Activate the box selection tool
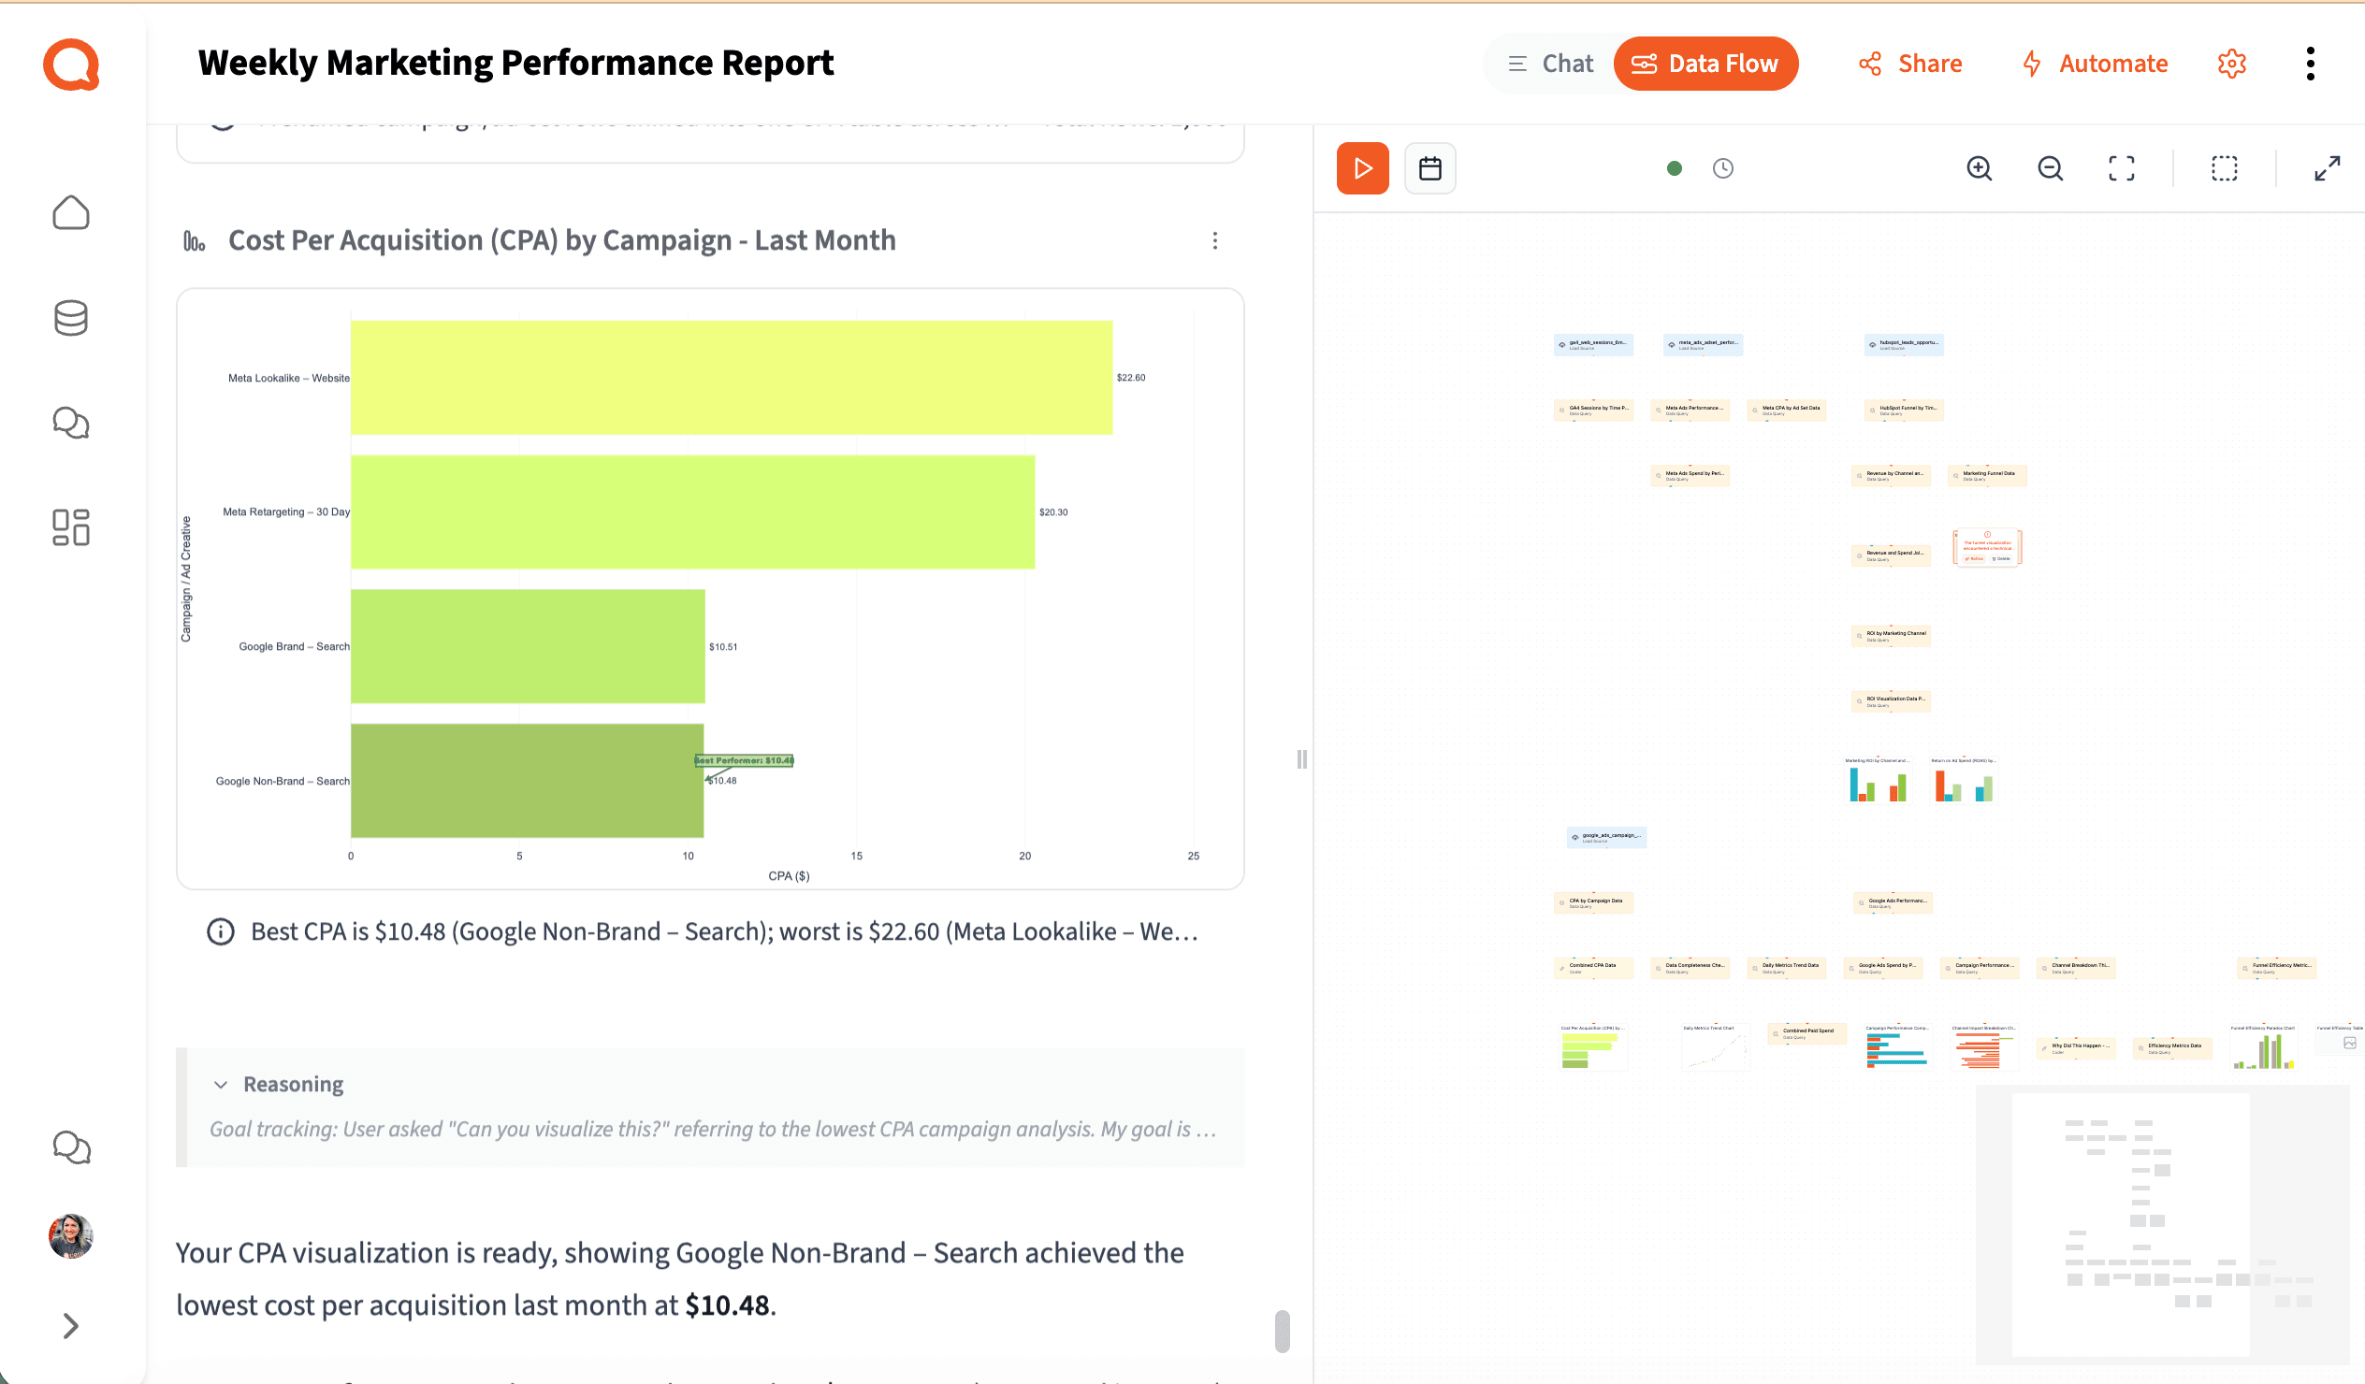This screenshot has width=2365, height=1384. pos(2225,169)
